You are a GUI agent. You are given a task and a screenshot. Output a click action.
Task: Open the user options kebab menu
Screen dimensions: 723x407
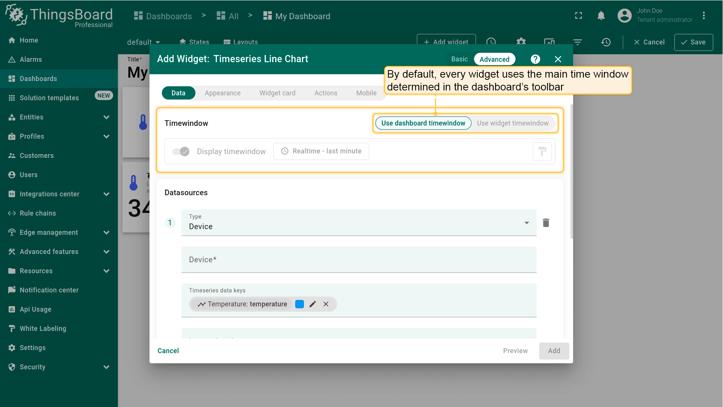coord(703,16)
